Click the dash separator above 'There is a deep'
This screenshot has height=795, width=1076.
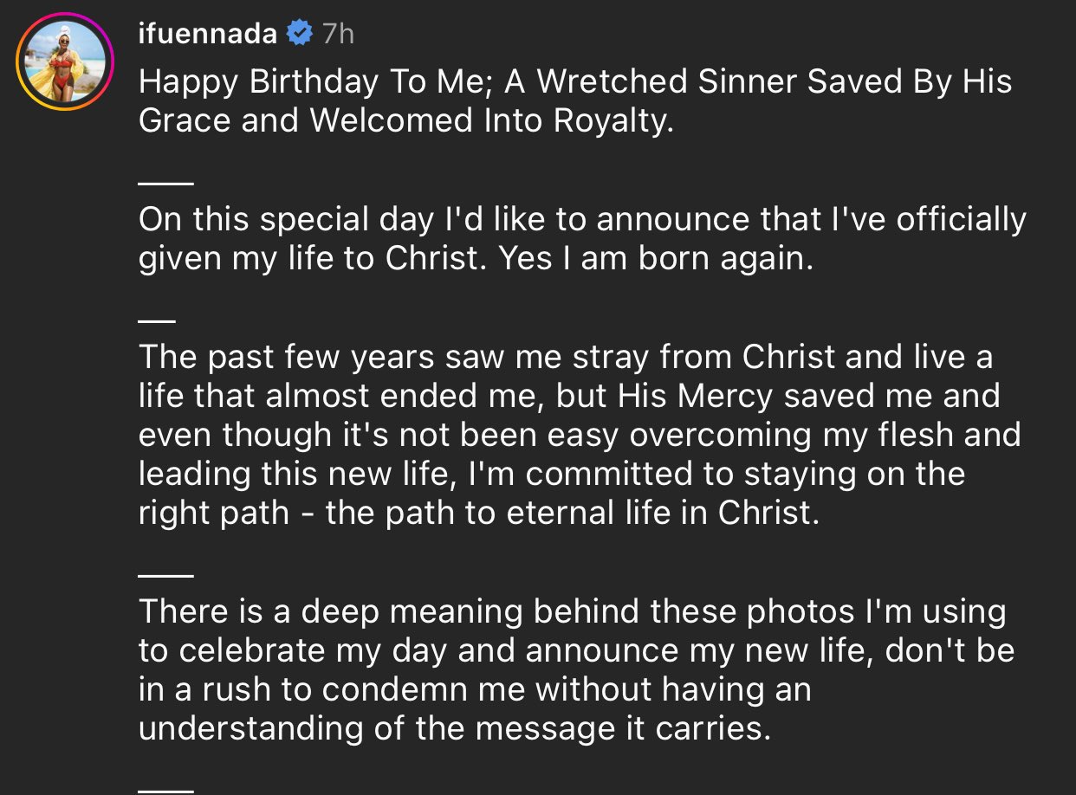click(x=165, y=576)
